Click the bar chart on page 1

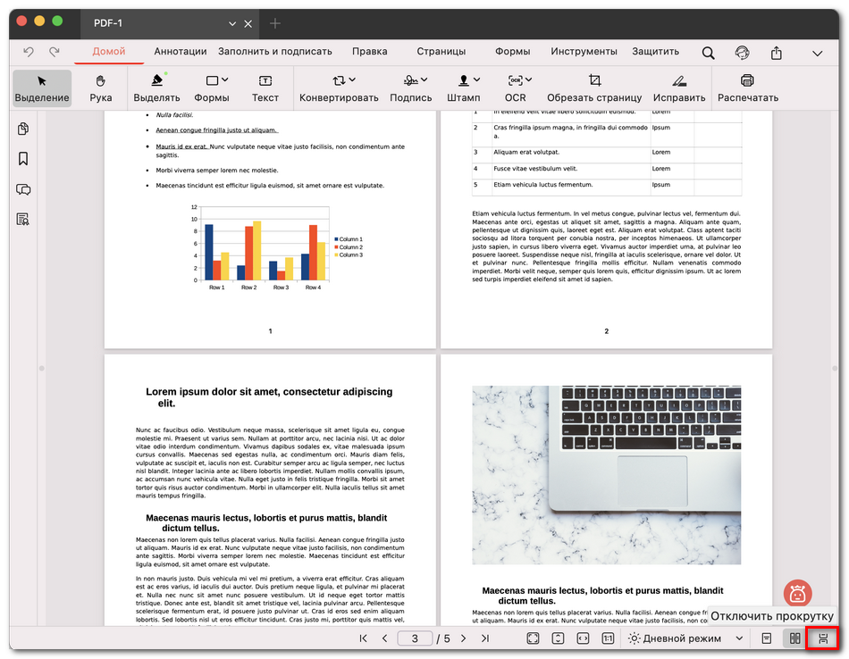[276, 247]
